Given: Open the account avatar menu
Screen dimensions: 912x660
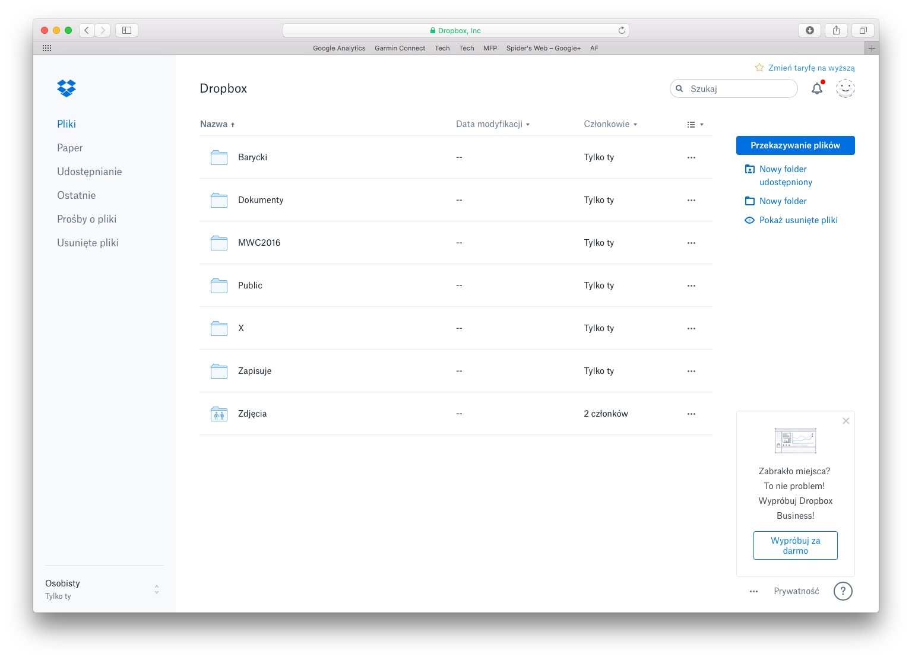Looking at the screenshot, I should pyautogui.click(x=845, y=88).
